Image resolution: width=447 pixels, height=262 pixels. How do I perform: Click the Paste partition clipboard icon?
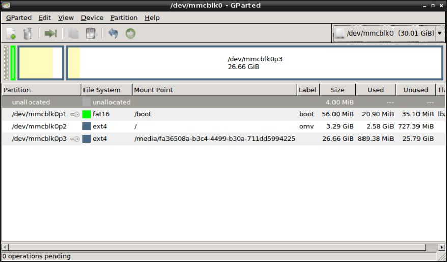coord(91,34)
